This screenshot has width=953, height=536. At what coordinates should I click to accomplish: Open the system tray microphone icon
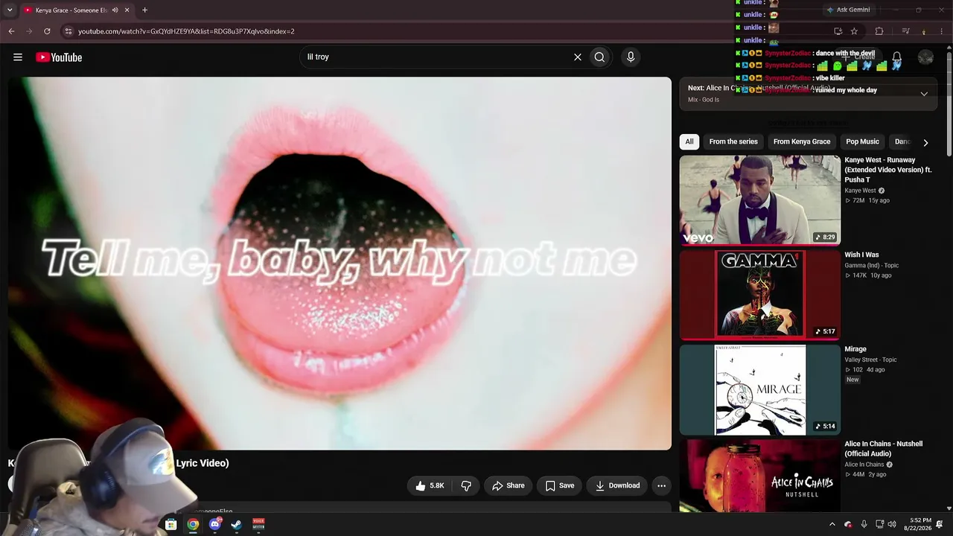[x=864, y=524]
